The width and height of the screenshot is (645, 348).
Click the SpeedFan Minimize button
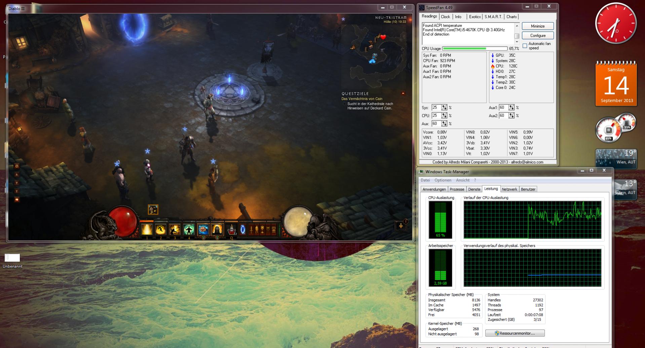[x=538, y=26]
